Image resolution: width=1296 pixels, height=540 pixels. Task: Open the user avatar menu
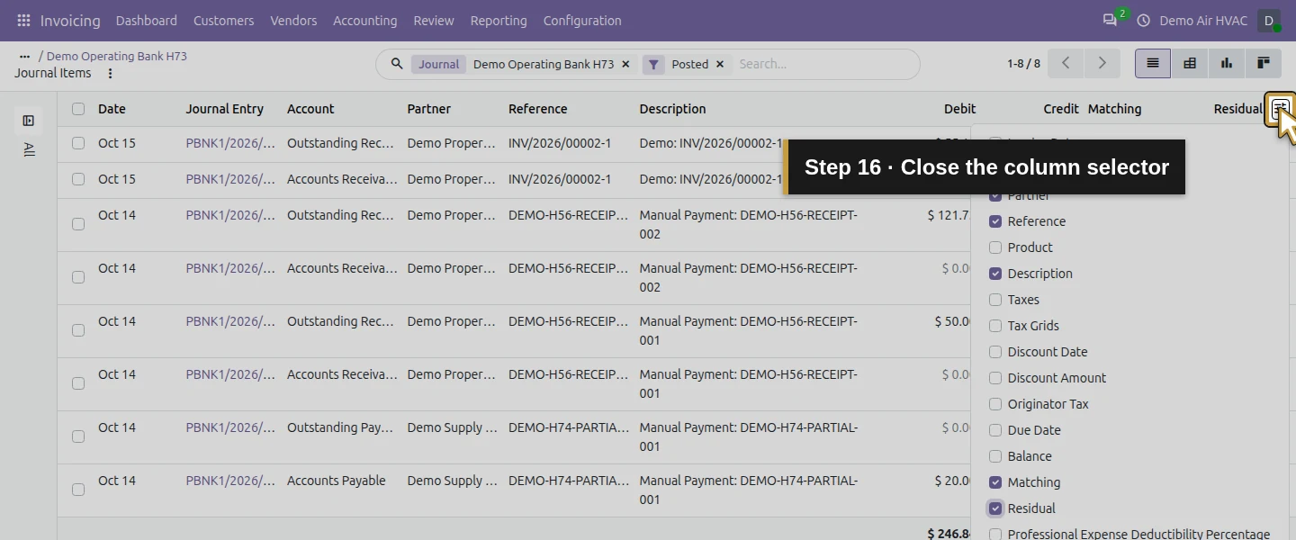(1269, 20)
